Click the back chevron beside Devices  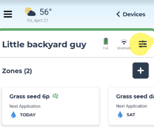pos(118,14)
